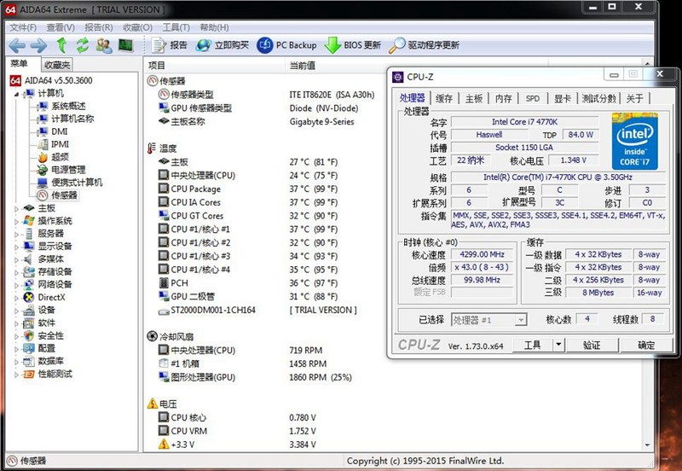Switch to CPU-Z 主板 tab
Image resolution: width=682 pixels, height=471 pixels.
coord(474,98)
